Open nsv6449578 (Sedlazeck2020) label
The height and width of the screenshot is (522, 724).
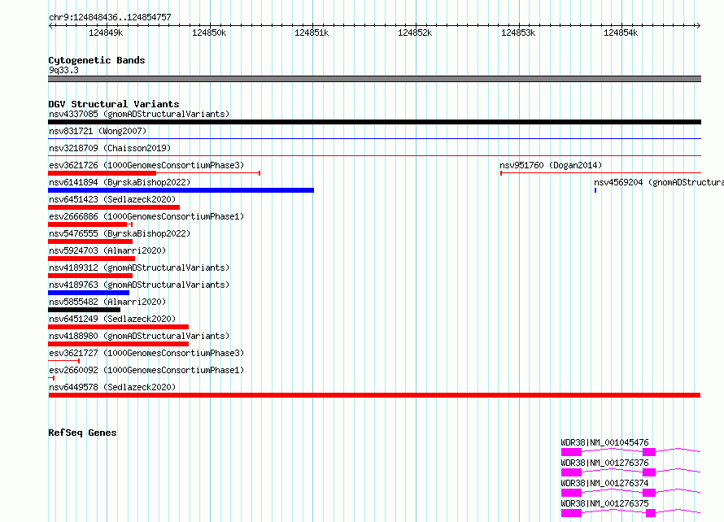(x=112, y=387)
